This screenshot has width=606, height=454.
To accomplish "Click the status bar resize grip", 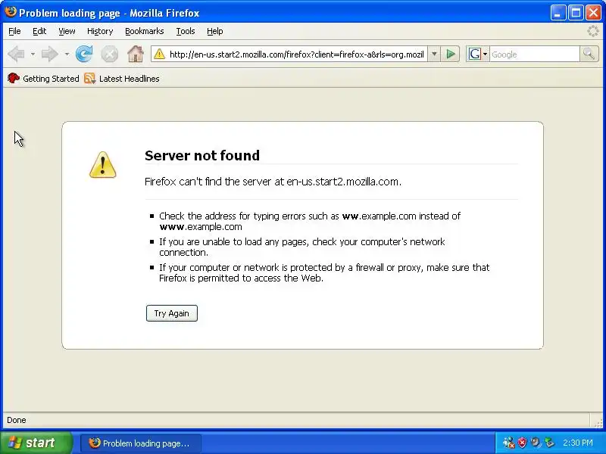I will click(598, 423).
